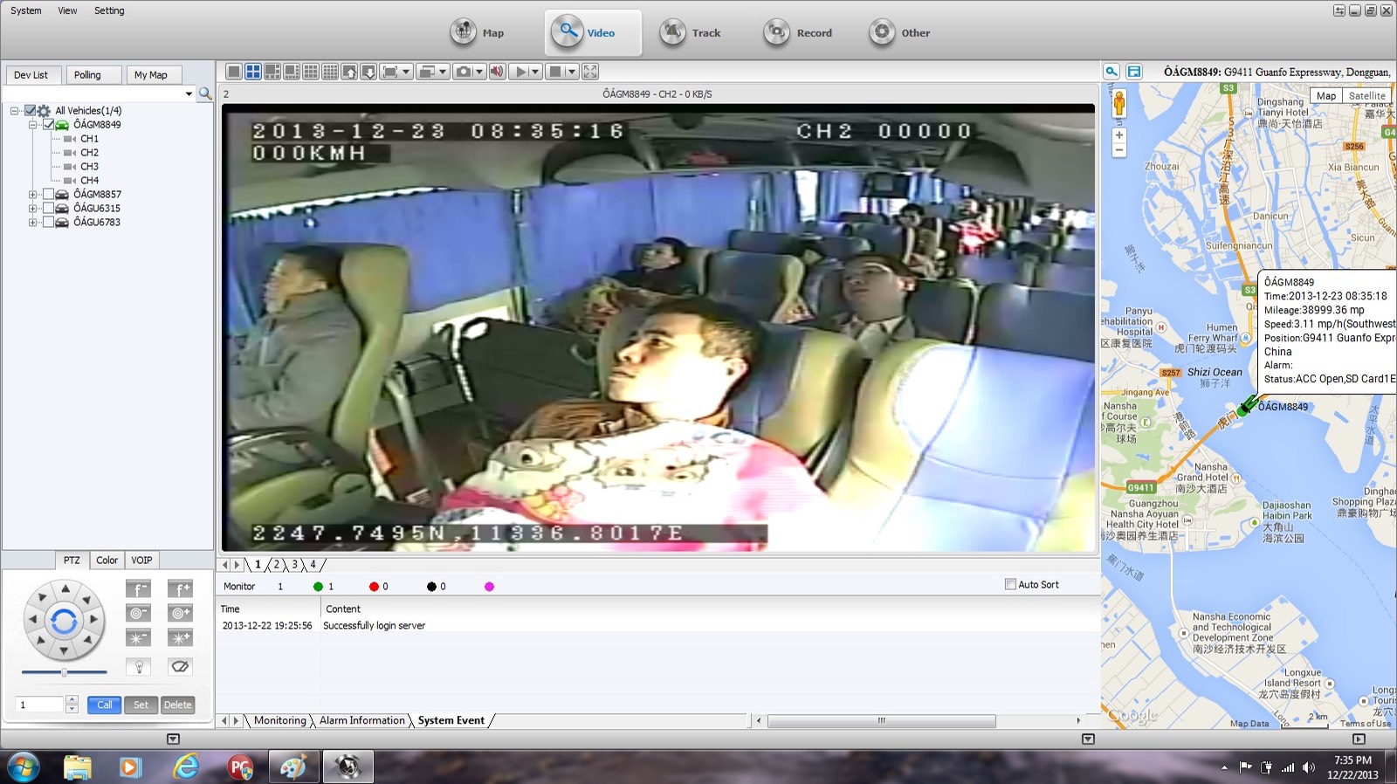1397x784 pixels.
Task: Open the snapshot camera dropdown arrow
Action: [479, 72]
